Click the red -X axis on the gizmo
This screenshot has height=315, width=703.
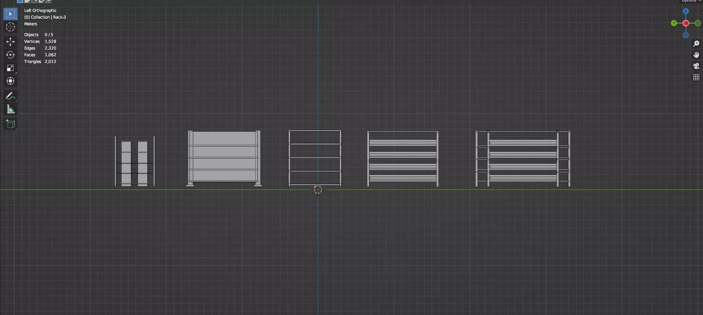685,23
